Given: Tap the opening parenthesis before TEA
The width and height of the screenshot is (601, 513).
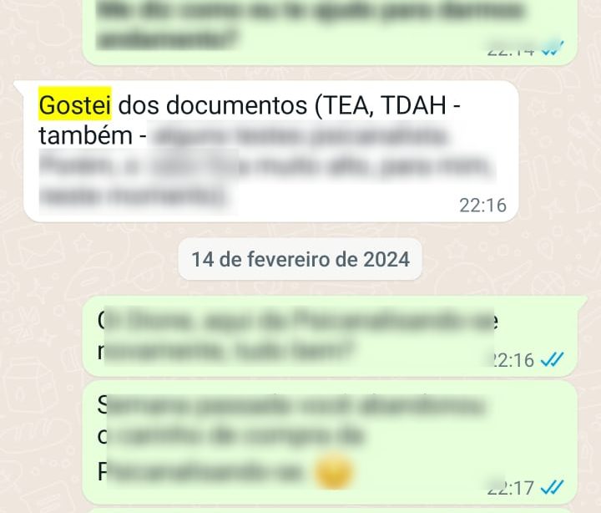Looking at the screenshot, I should [x=319, y=105].
